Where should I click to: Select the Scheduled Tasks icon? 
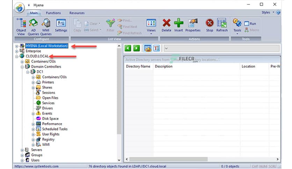(x=38, y=129)
